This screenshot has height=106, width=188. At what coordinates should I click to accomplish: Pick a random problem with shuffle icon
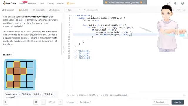point(36,102)
